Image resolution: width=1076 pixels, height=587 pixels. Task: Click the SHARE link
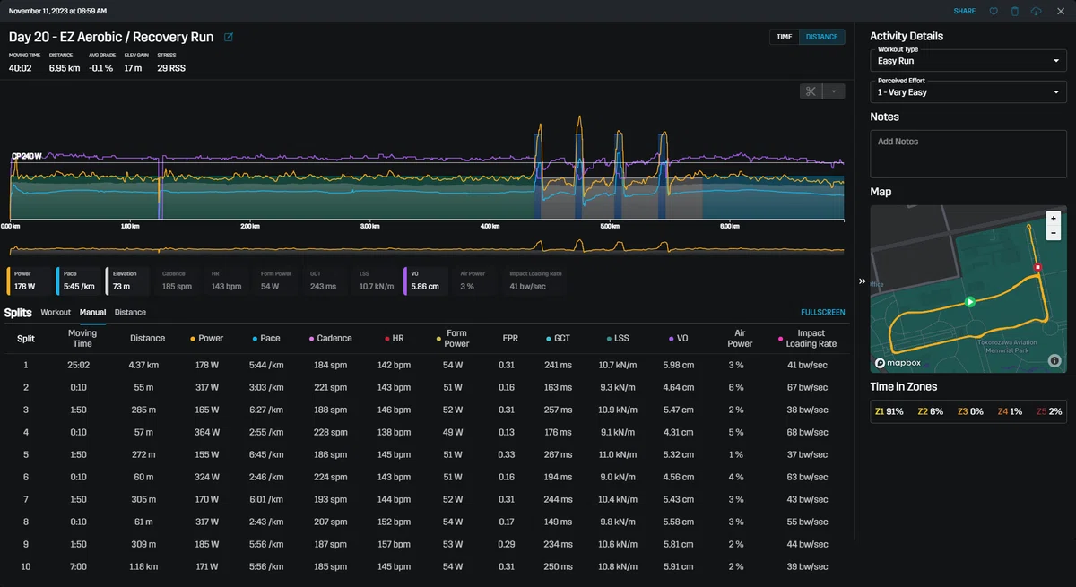[965, 11]
